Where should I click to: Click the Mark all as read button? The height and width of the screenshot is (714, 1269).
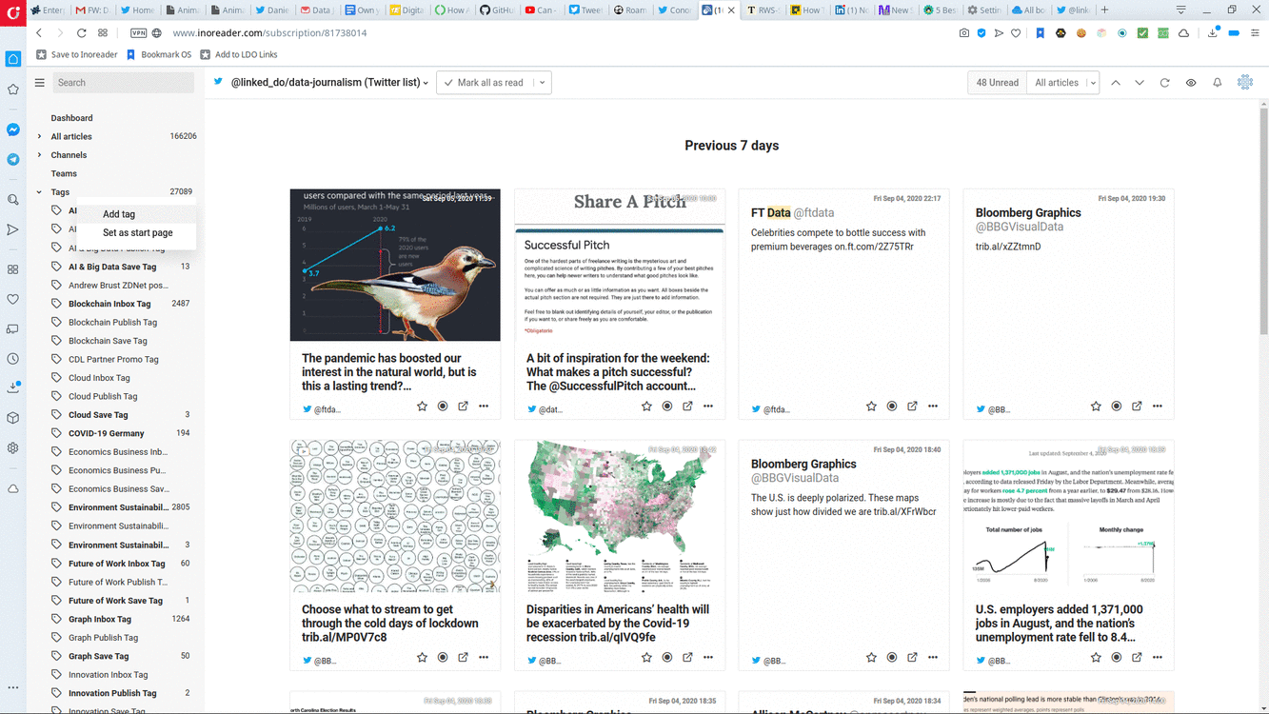pyautogui.click(x=485, y=83)
